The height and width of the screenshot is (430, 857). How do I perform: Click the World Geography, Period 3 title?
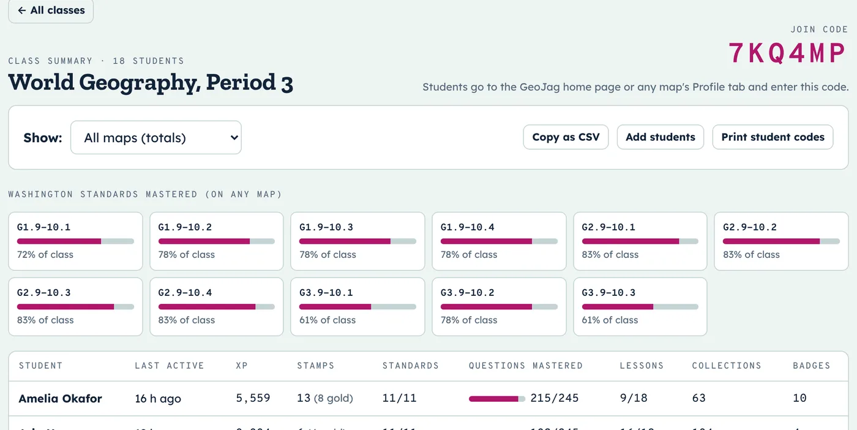[151, 83]
